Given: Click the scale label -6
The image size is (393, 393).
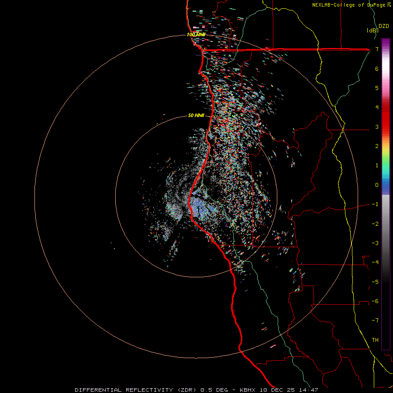Looking at the screenshot, I should click(375, 301).
